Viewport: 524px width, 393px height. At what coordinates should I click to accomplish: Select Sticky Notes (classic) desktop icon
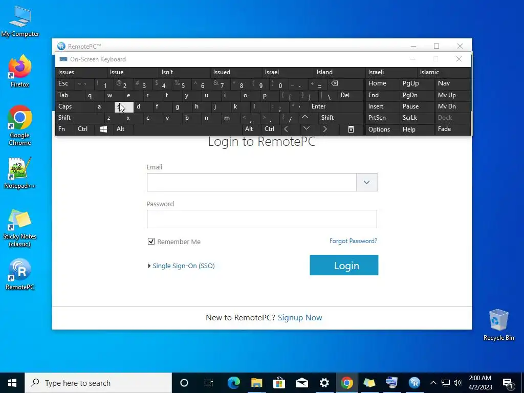20,229
